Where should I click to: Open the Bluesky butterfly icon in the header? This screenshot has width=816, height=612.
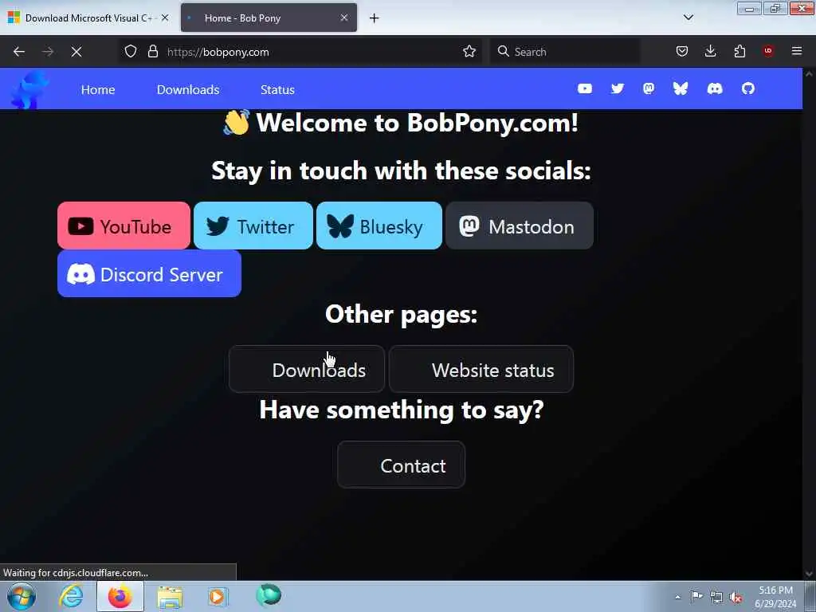(x=681, y=88)
